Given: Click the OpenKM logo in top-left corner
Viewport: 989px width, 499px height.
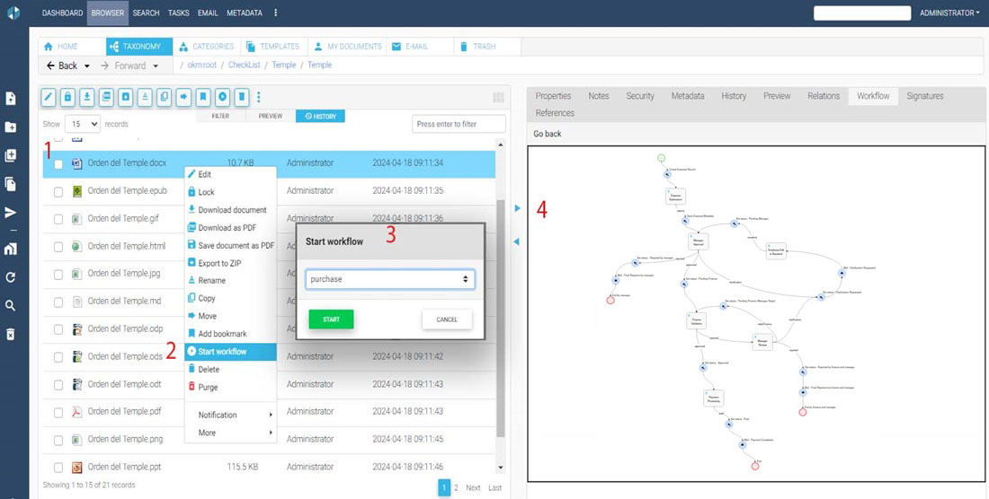Looking at the screenshot, I should point(13,13).
